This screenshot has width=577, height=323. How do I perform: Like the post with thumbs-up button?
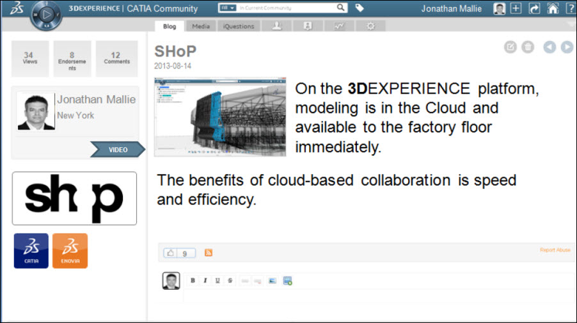click(x=171, y=253)
